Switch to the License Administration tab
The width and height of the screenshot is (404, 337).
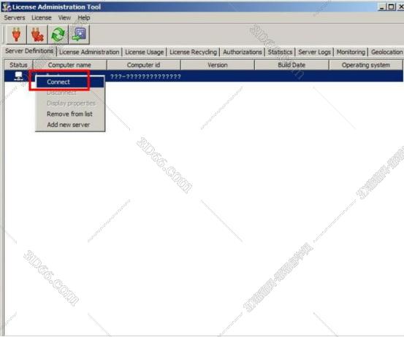89,52
